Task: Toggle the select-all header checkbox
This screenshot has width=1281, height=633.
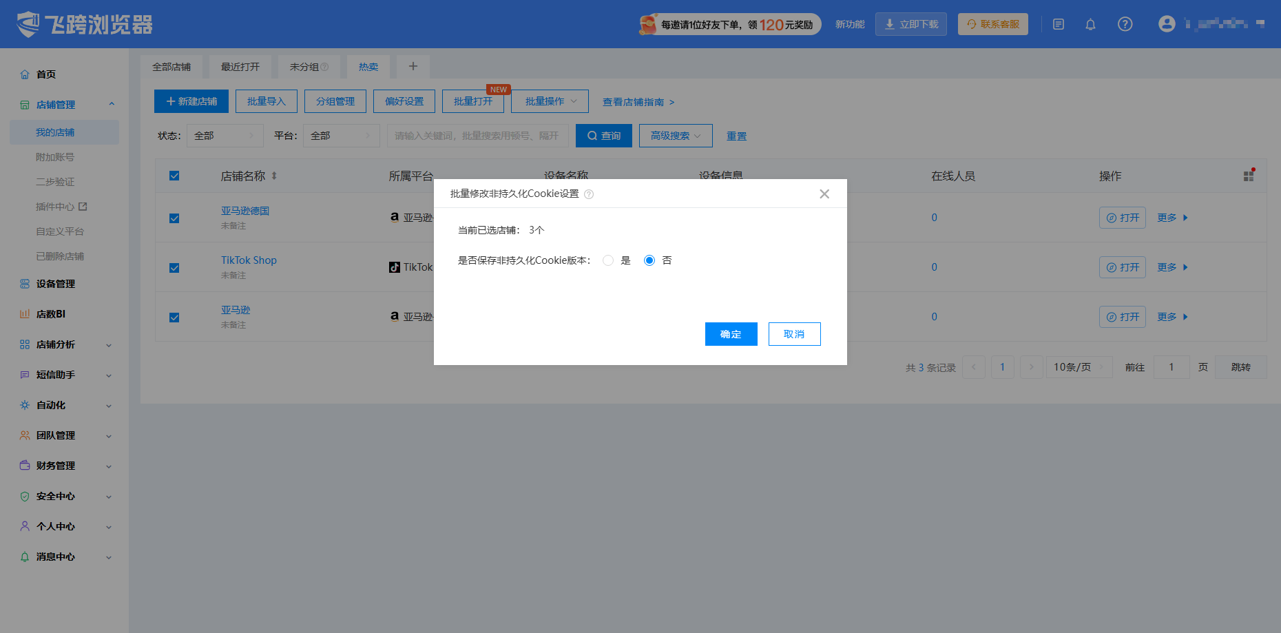Action: pyautogui.click(x=174, y=176)
